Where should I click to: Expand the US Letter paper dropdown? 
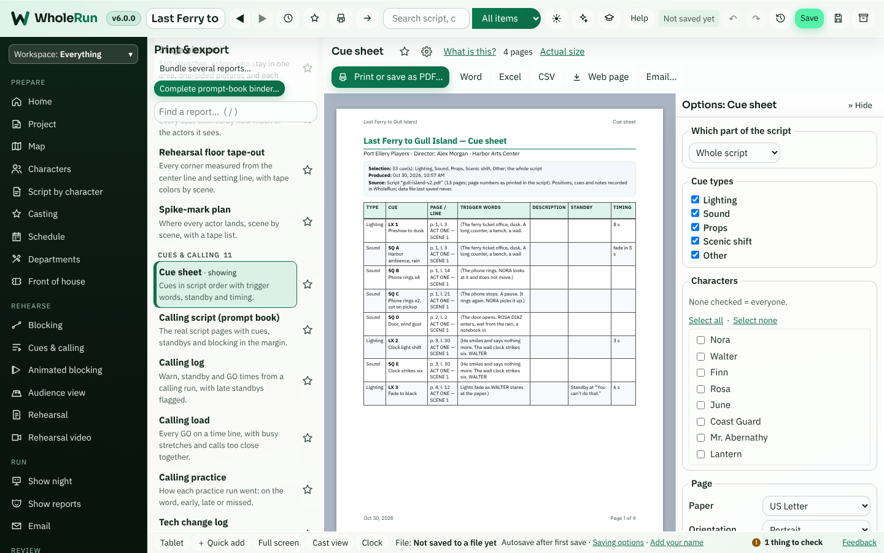(x=816, y=506)
